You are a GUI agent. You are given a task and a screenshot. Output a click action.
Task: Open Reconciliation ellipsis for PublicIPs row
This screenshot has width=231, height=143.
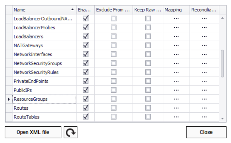coord(204,90)
